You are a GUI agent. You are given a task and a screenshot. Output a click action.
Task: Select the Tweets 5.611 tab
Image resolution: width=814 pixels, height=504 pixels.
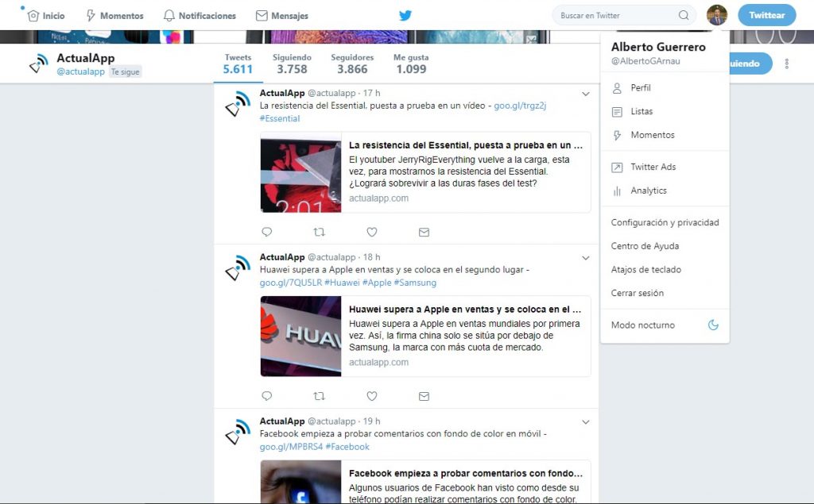(238, 63)
